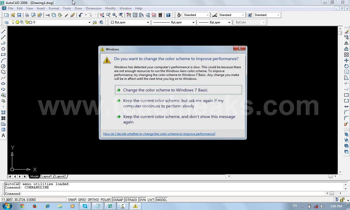Viewport: 350px width, 210px height.
Task: Select the Arc draw tool
Action: pyautogui.click(x=3, y=60)
